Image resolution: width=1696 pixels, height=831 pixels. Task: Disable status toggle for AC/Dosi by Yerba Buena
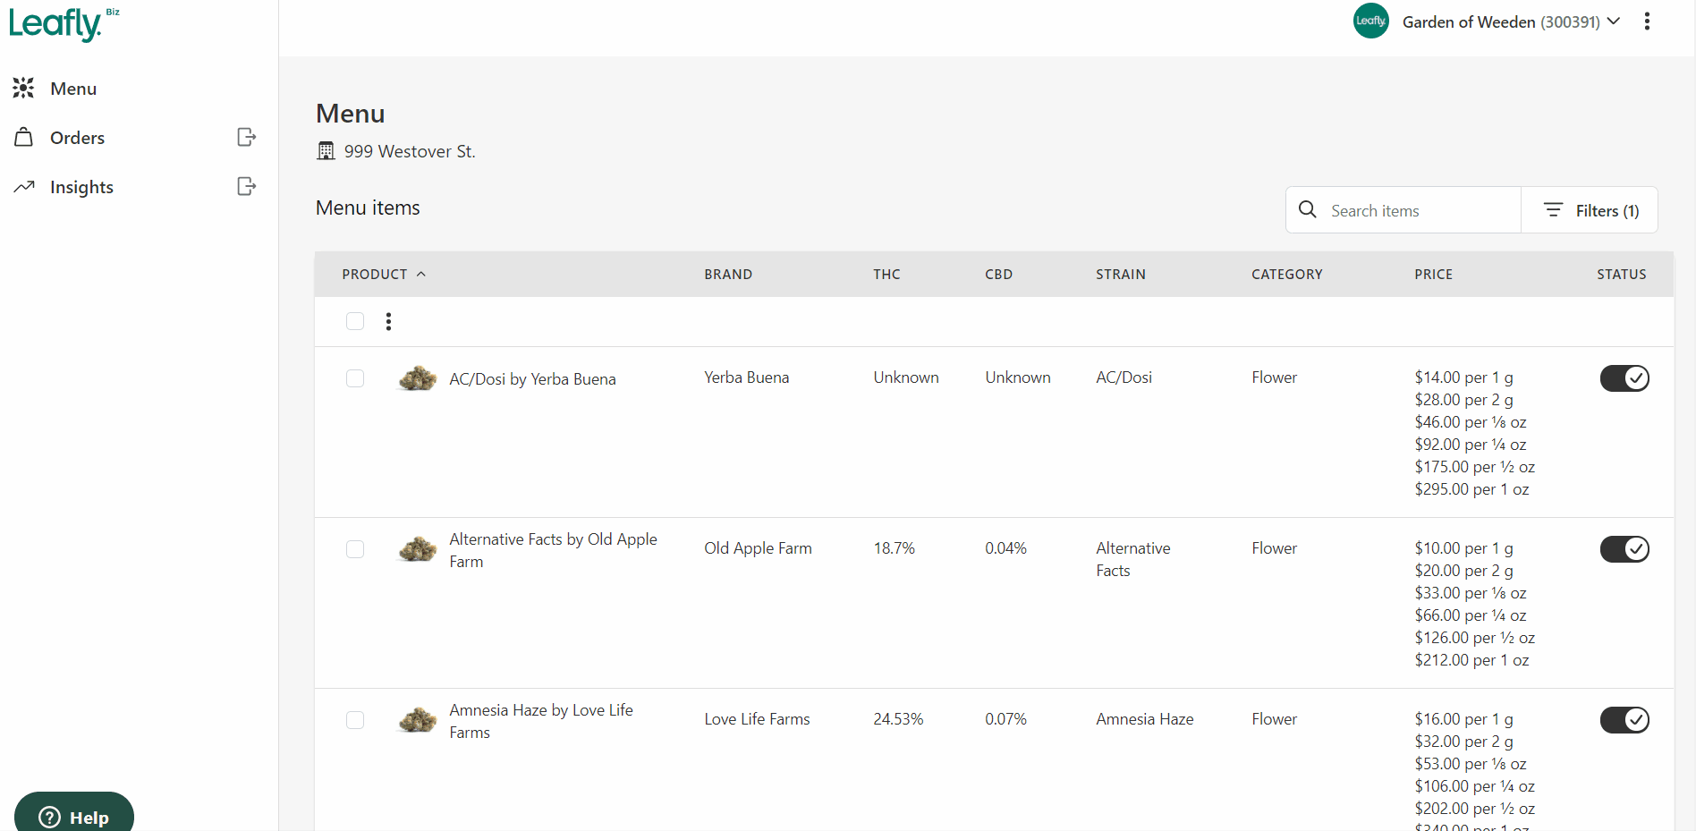[x=1624, y=378]
